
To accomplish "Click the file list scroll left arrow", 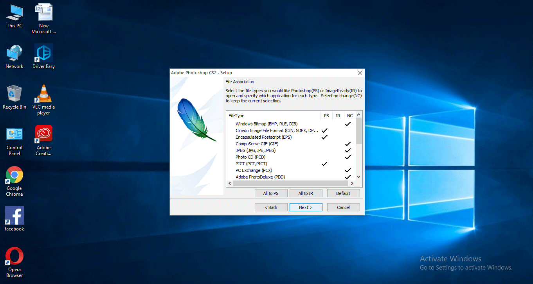I will point(230,183).
